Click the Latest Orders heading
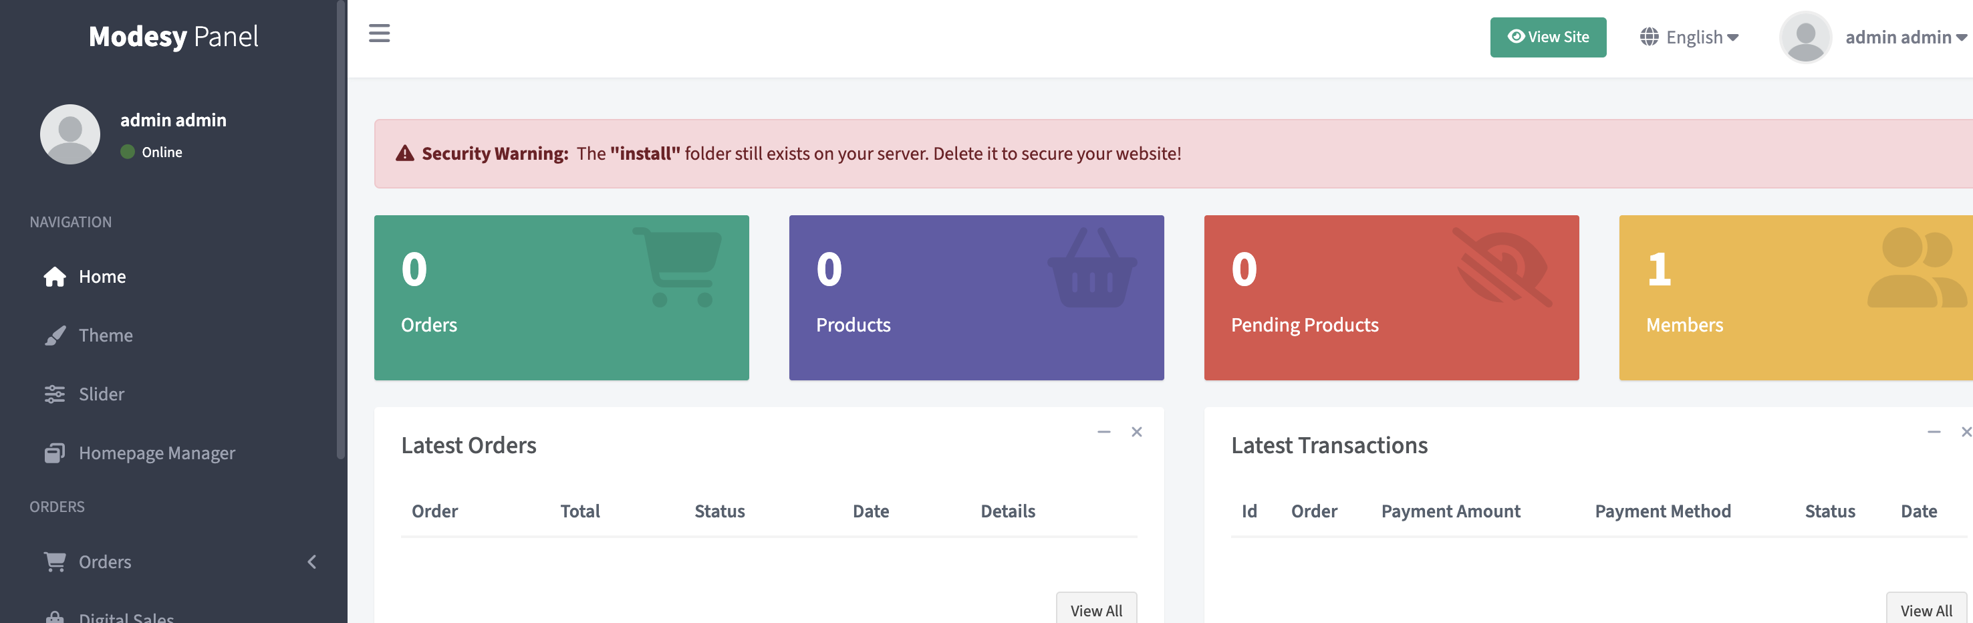1973x623 pixels. 469,445
